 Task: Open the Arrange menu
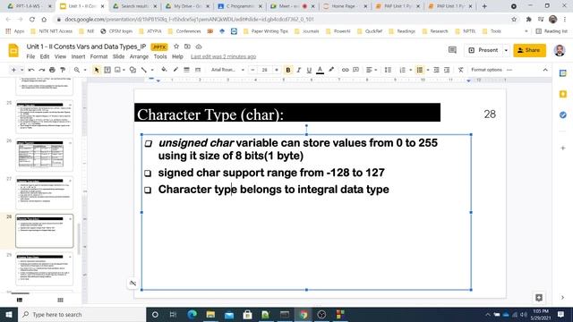tap(139, 56)
